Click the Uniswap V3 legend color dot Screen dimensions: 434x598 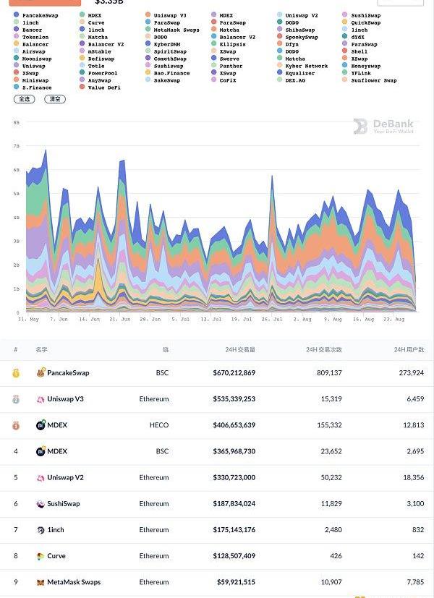point(148,15)
